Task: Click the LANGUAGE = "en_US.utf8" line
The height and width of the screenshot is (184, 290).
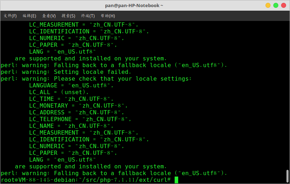Action: pyautogui.click(x=71, y=86)
